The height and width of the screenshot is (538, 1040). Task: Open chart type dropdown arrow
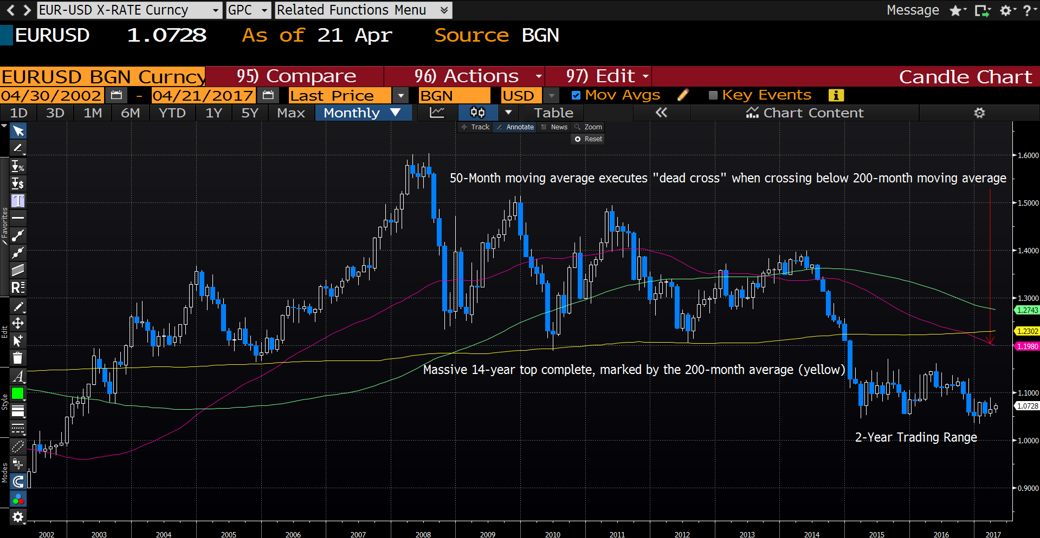pyautogui.click(x=508, y=113)
